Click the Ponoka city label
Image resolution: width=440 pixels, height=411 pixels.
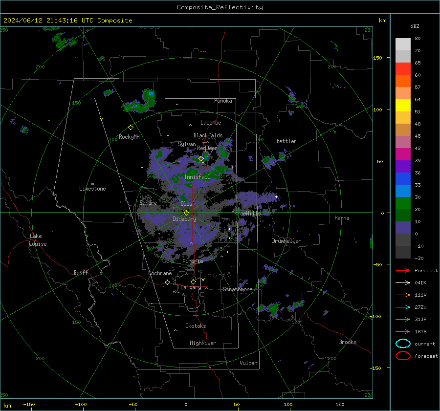tap(223, 101)
